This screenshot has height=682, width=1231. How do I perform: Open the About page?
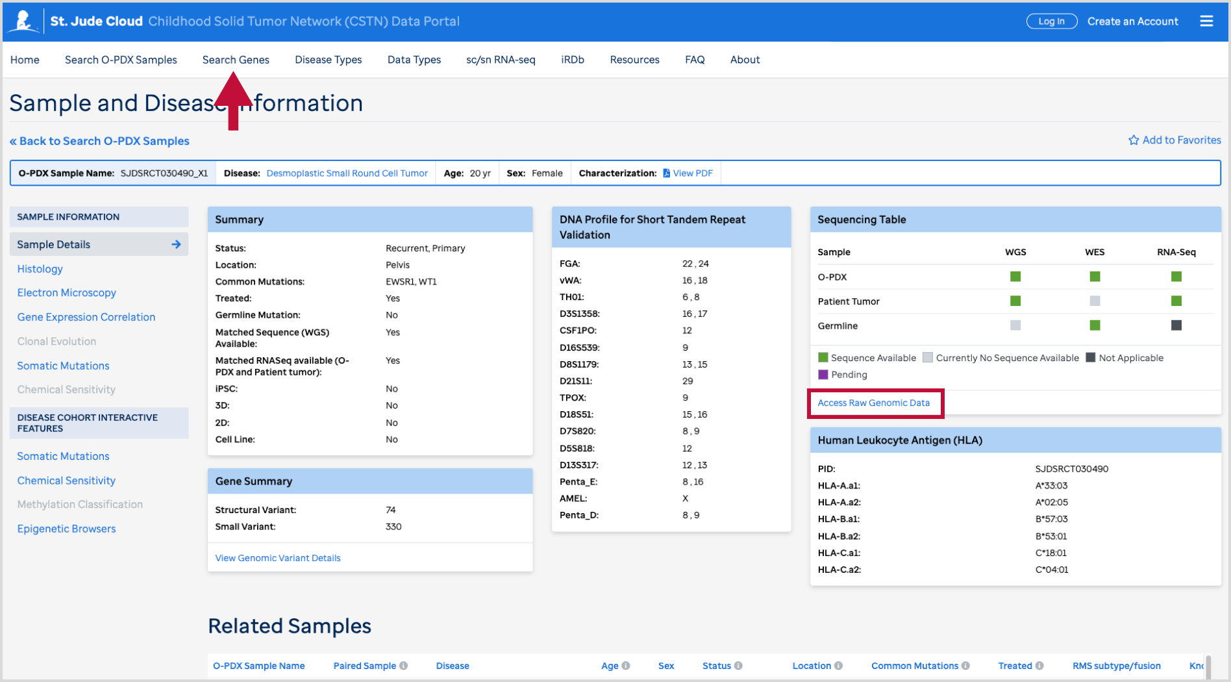point(745,60)
